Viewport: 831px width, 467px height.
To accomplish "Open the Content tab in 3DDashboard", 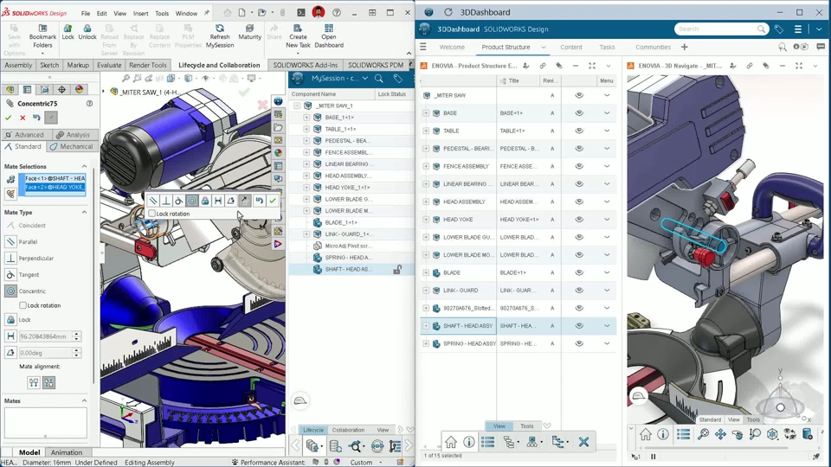I will coord(570,47).
